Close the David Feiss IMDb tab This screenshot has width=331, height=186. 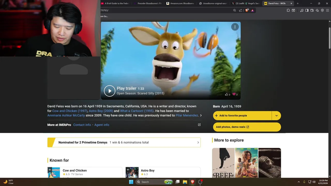[291, 3]
